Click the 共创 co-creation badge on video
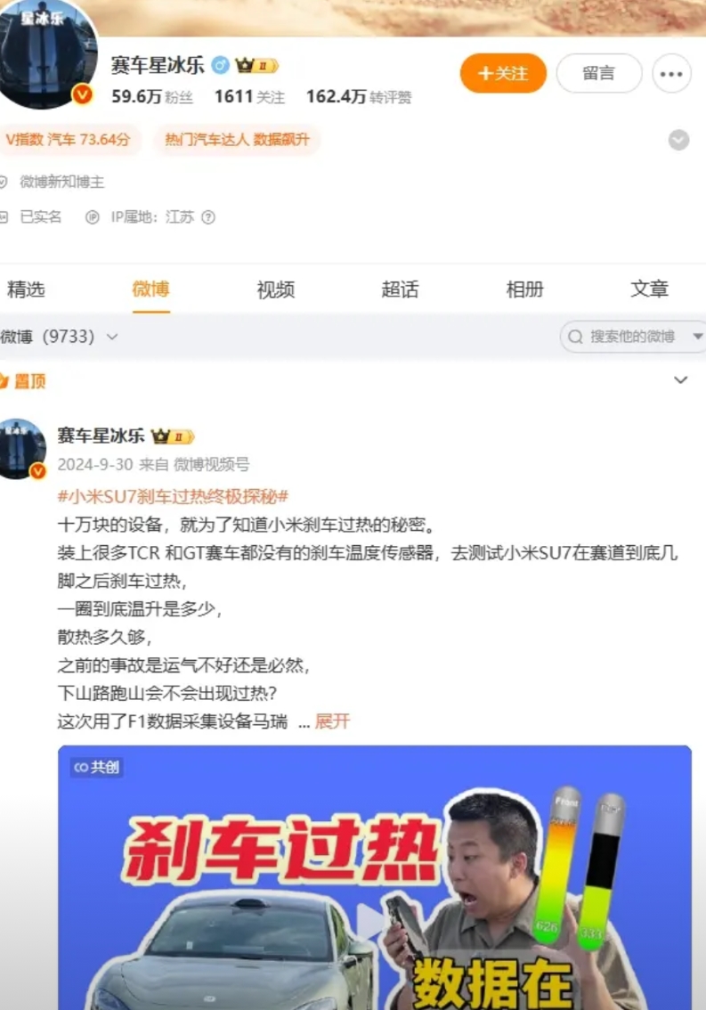This screenshot has height=1010, width=706. 97,767
